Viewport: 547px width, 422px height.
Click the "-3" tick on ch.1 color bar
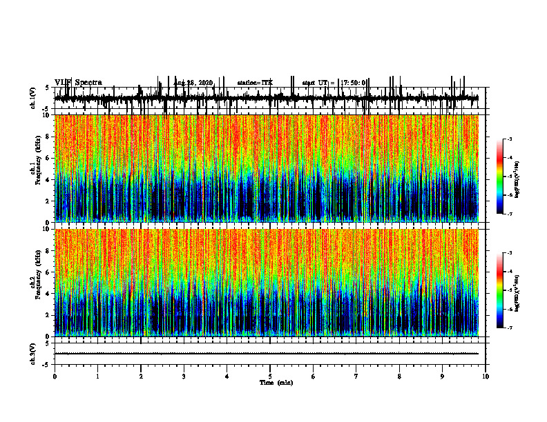coord(510,139)
